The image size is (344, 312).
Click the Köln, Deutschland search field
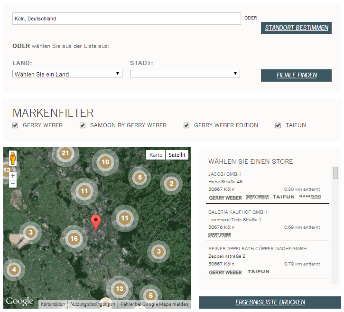127,19
